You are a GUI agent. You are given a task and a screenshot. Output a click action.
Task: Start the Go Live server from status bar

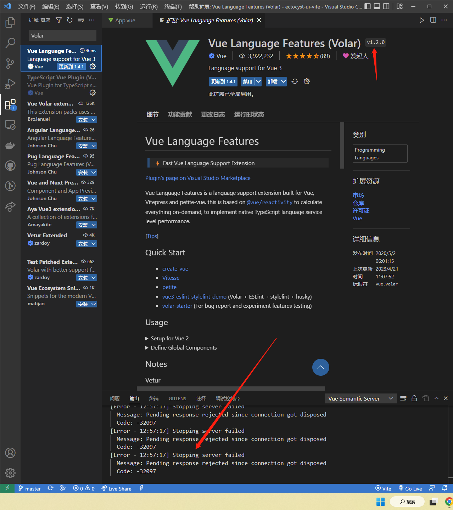[410, 488]
